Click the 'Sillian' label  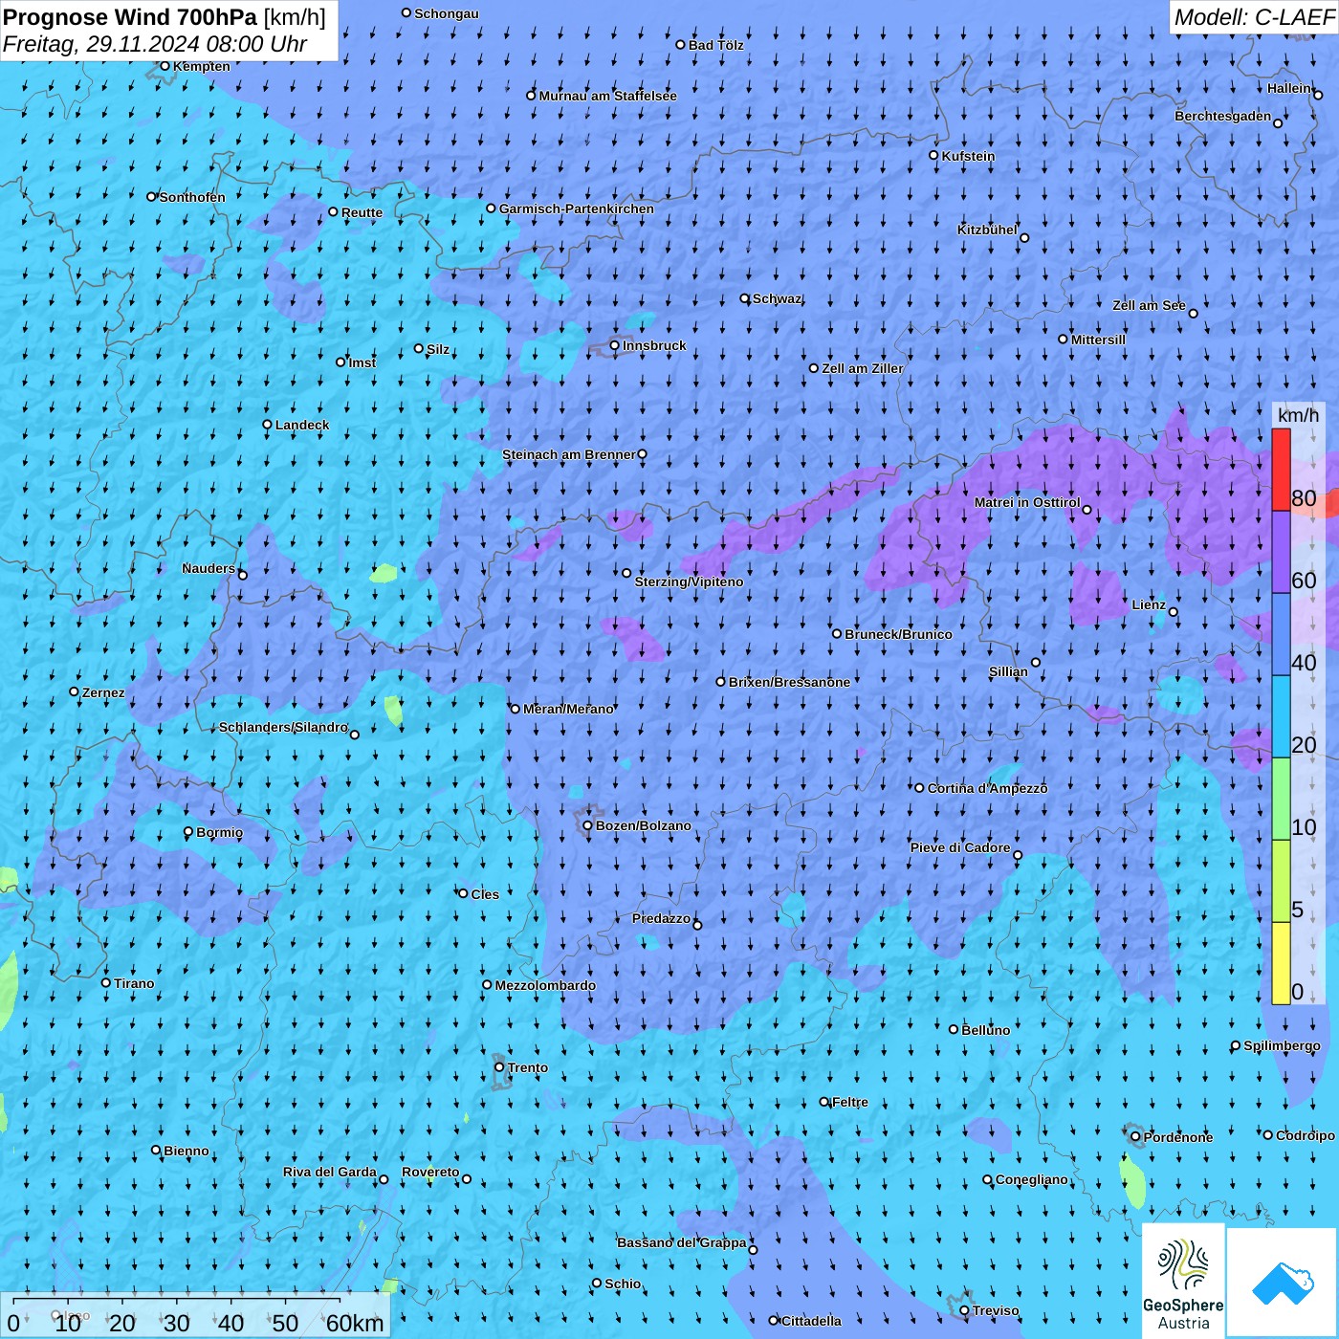point(1008,671)
